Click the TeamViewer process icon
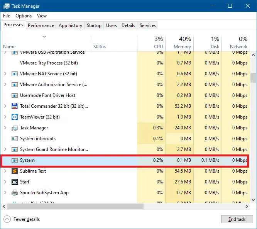 click(x=15, y=117)
